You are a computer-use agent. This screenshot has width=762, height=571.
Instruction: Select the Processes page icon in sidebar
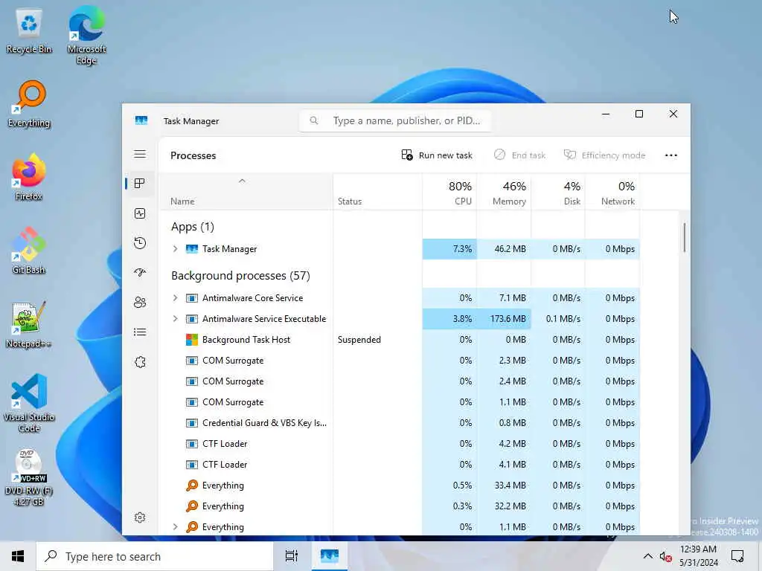pos(140,184)
